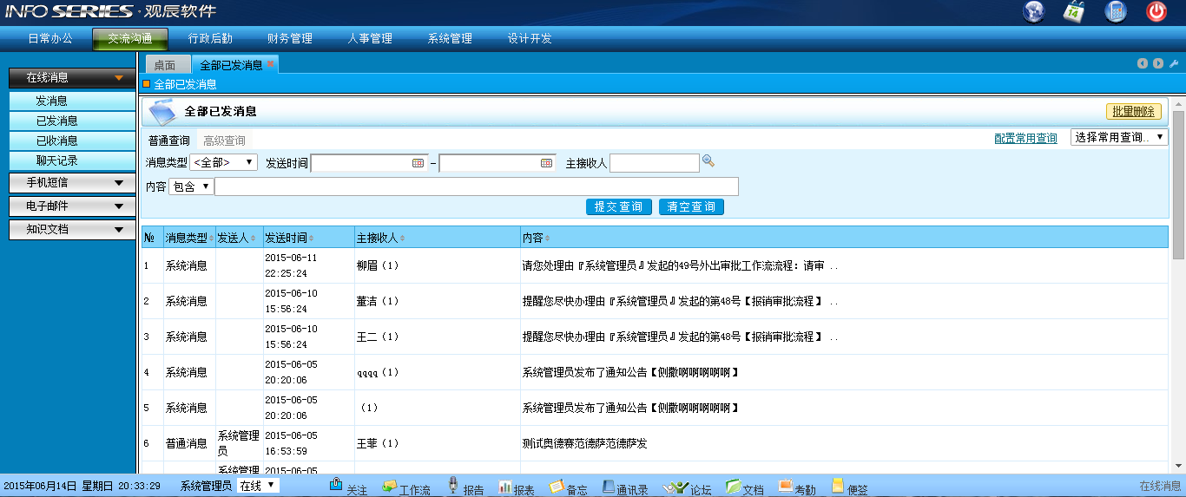Click the vertical scrollbar of the message list

[x=1178, y=185]
